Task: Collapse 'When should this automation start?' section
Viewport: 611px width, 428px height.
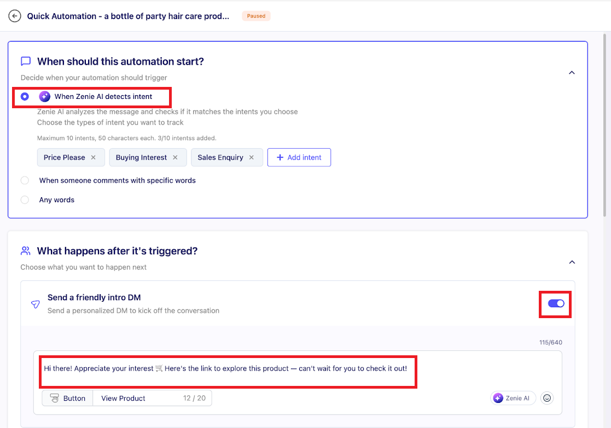Action: tap(572, 73)
